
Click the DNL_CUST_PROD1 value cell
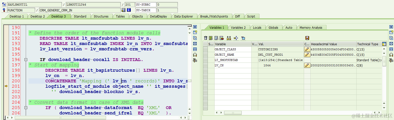(x=281, y=55)
